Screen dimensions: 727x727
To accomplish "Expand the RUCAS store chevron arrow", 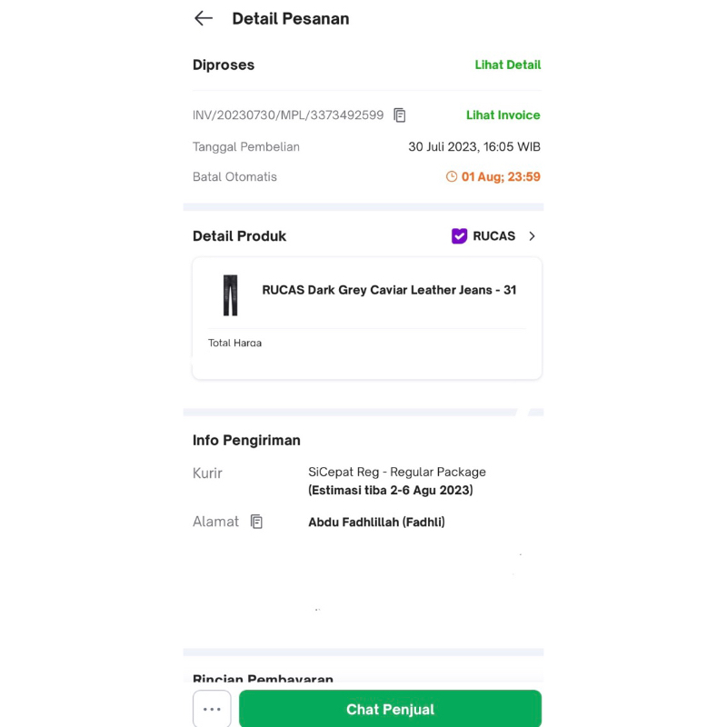I will (x=533, y=236).
